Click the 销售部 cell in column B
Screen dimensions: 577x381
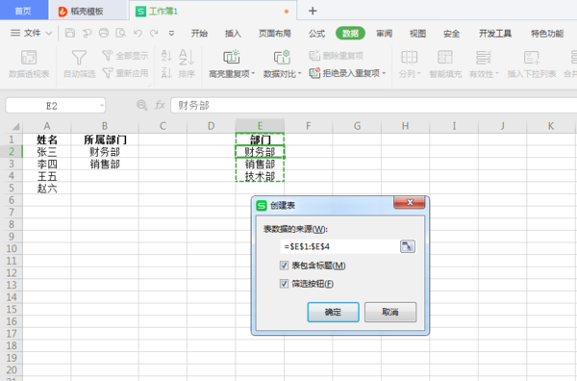pos(105,164)
